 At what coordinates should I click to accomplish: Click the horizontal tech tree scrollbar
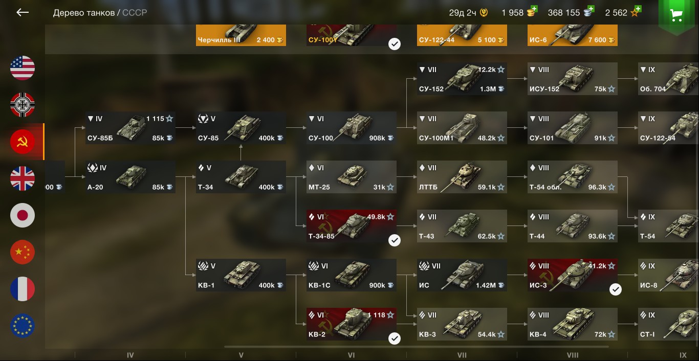pos(417,347)
